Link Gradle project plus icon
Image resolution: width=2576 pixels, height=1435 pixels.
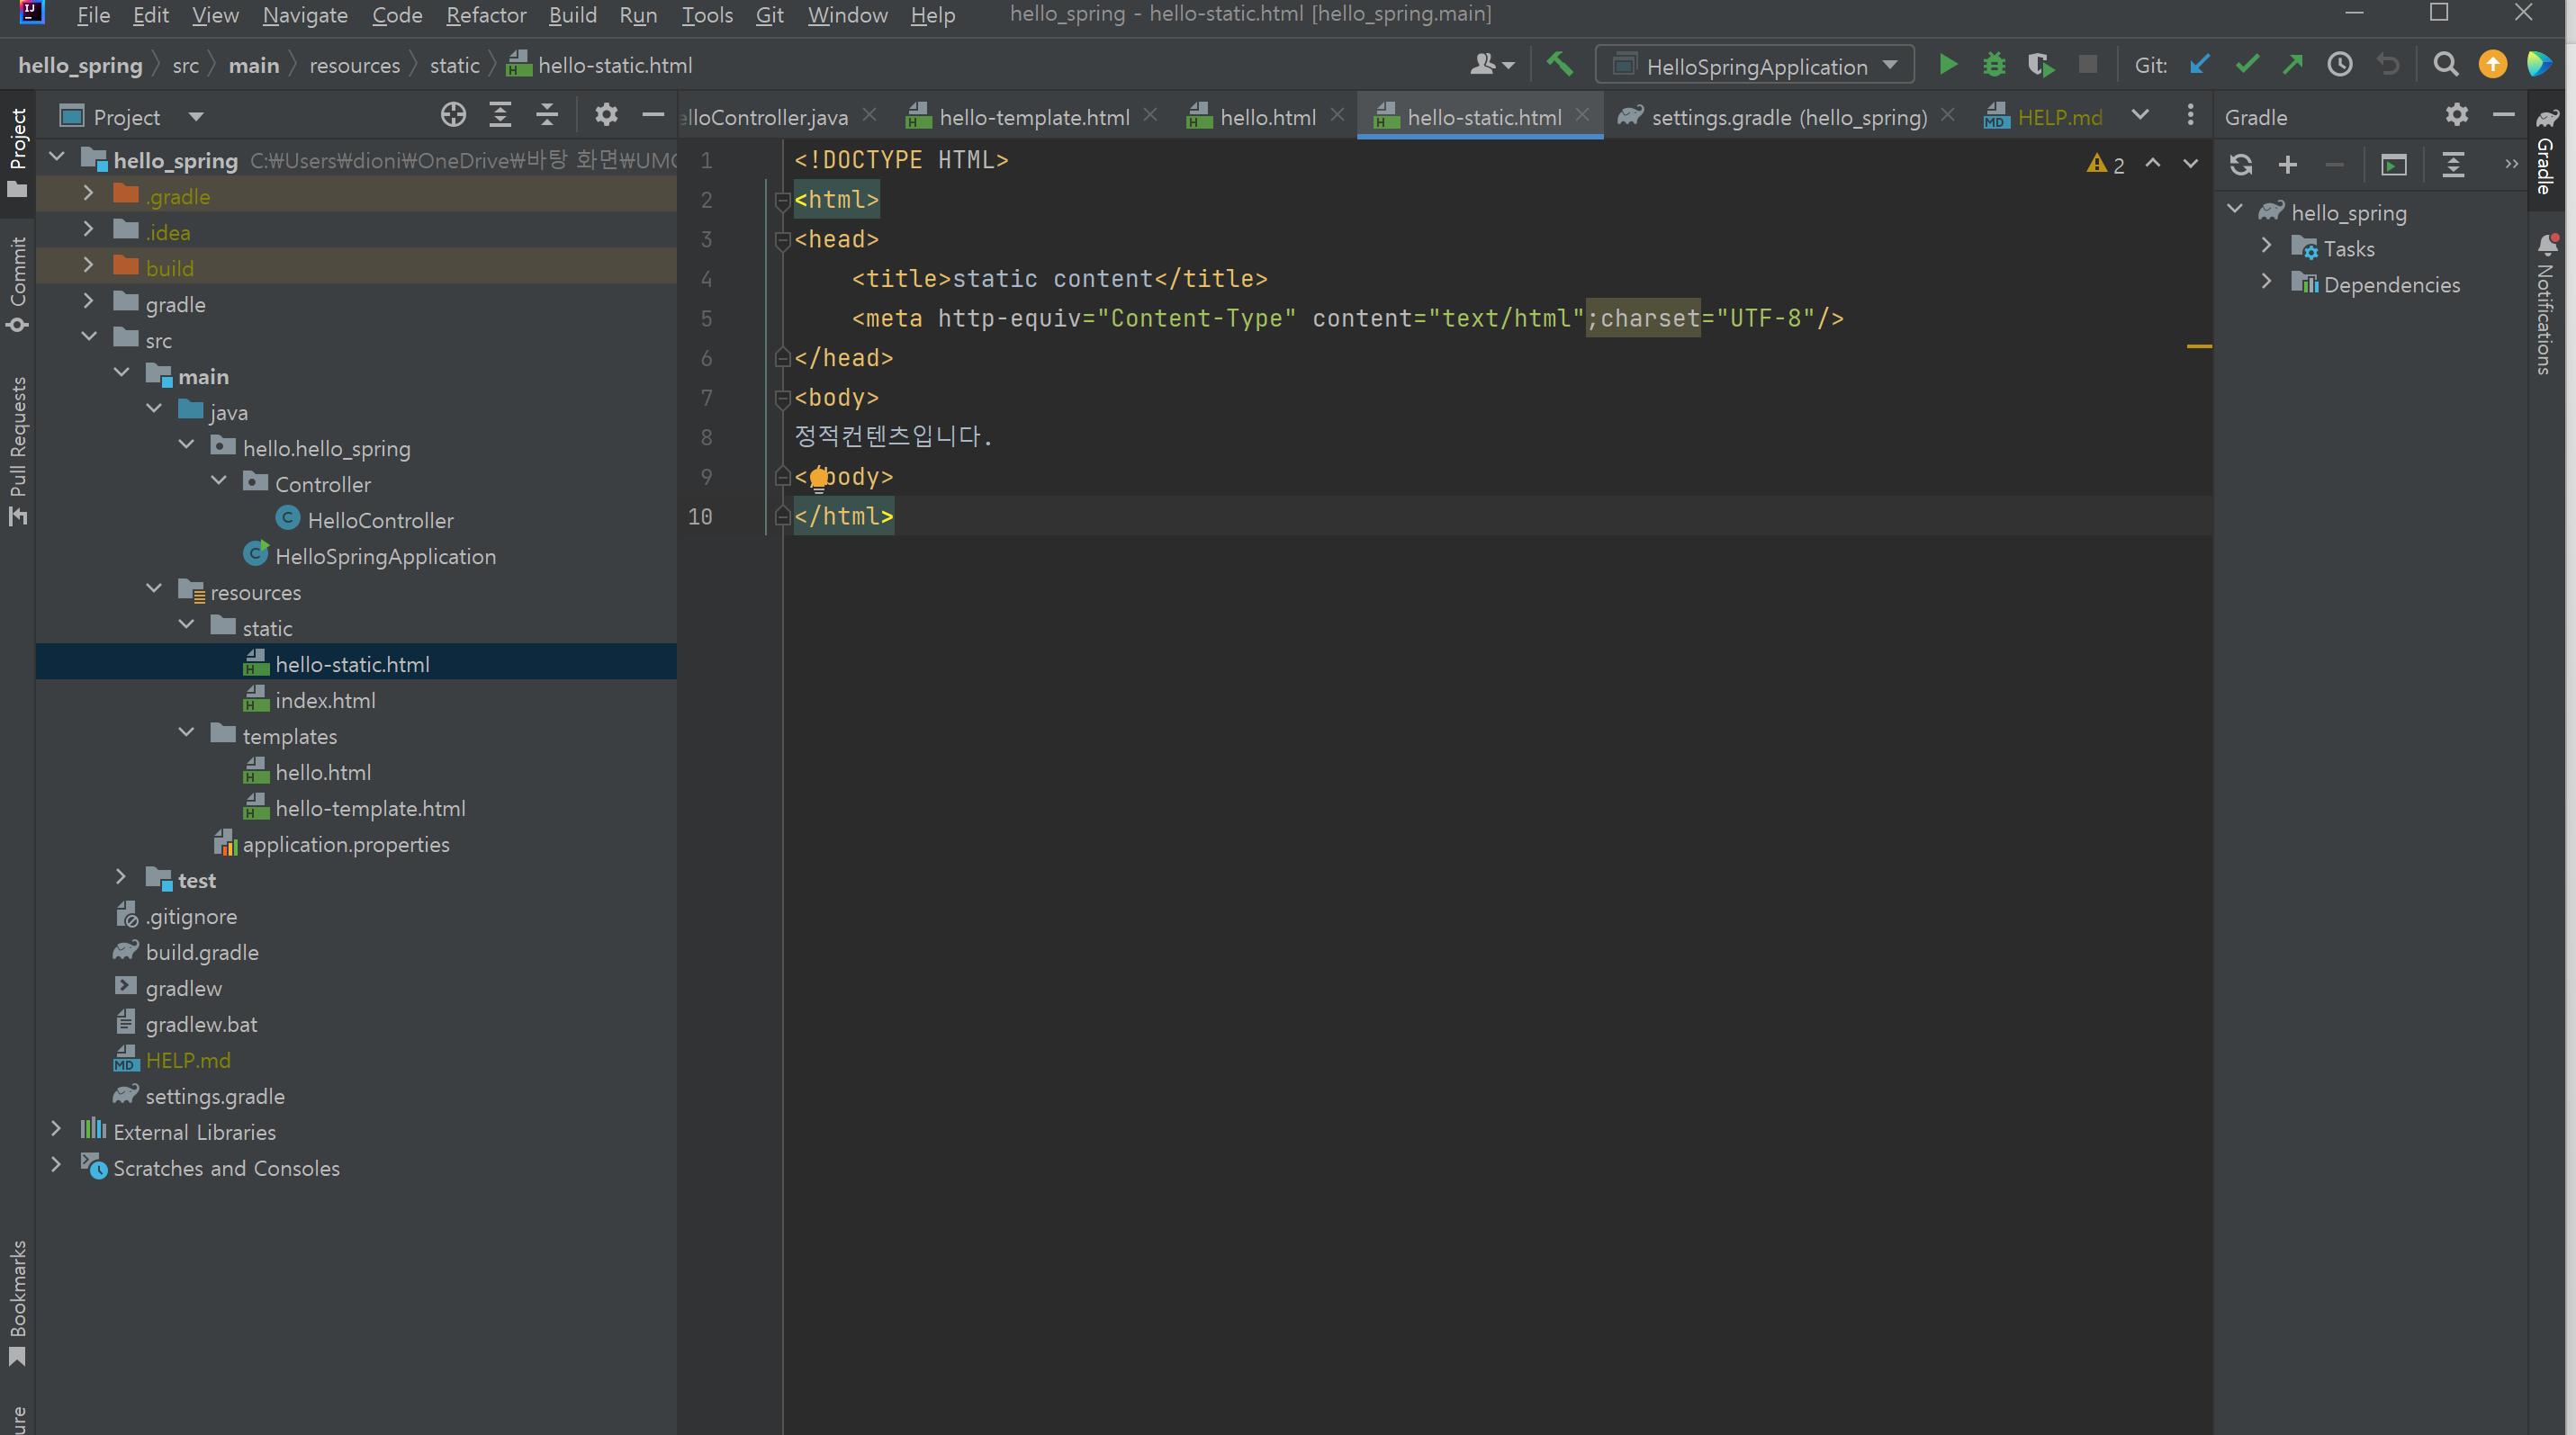click(x=2287, y=165)
